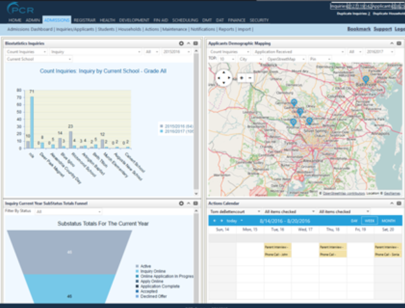Toggle 2016/2017 series in chart legend
This screenshot has height=308, width=405.
[176, 131]
